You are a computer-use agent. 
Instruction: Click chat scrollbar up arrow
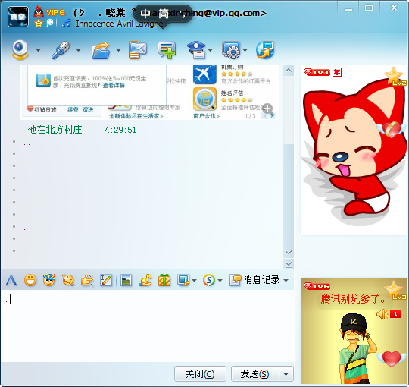tap(289, 71)
